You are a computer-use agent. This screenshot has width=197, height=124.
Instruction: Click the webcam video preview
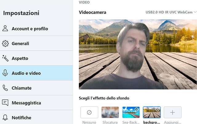coord(138,54)
